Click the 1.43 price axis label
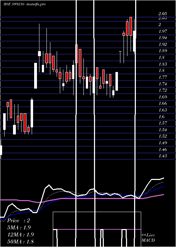176x247 pixels. 163,156
